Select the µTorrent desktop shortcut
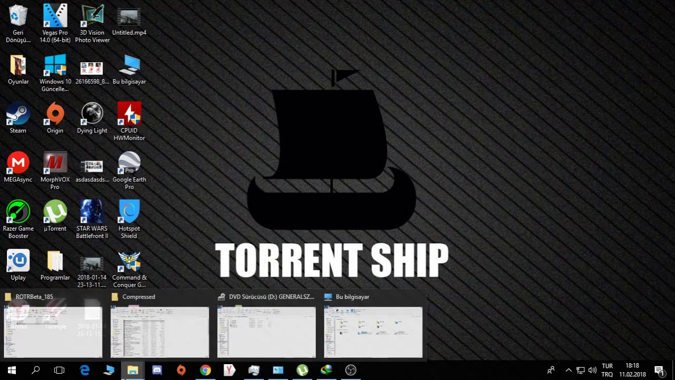Viewport: 675px width, 380px height. pyautogui.click(x=55, y=216)
